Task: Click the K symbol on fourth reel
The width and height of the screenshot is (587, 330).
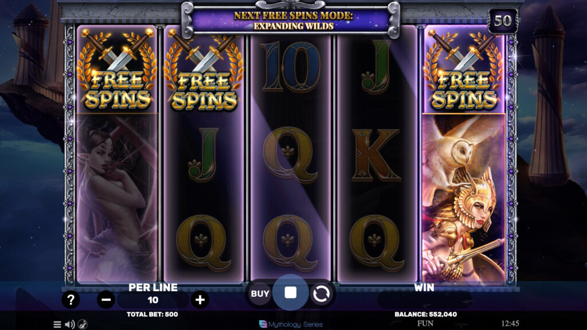Action: click(x=376, y=155)
